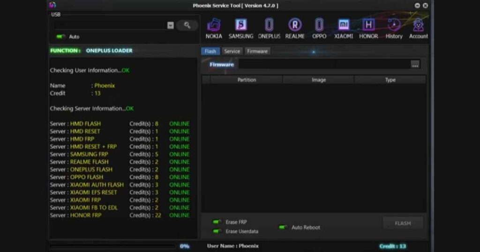Switch to the Service tab
This screenshot has height=252, width=480.
232,51
